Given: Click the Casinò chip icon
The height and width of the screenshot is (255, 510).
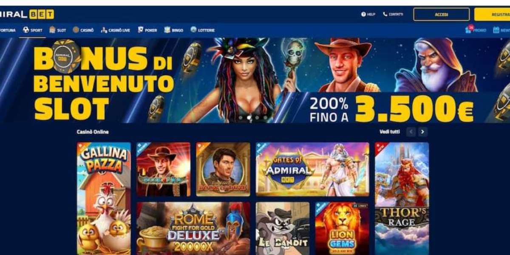Looking at the screenshot, I should (x=76, y=30).
